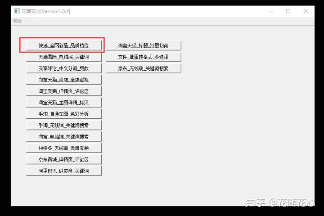
Task: Select 淘宝天猫_详情页_评论区 button
Action: [x=64, y=91]
